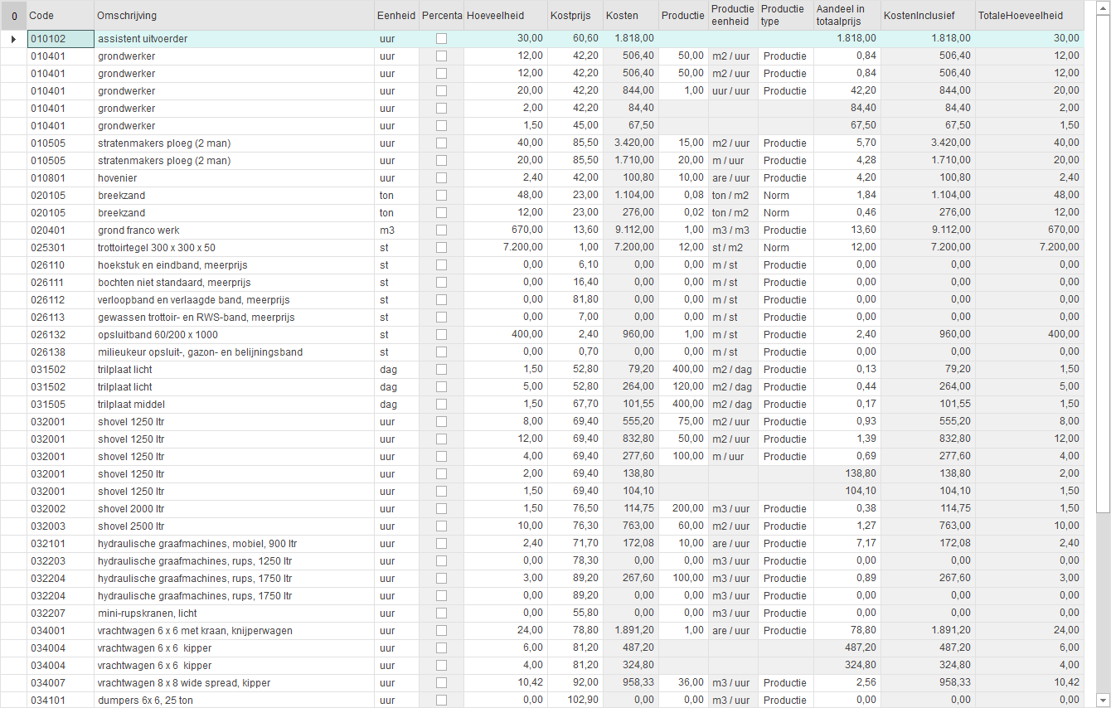
Task: Click productie value 200,00 of shovel 2000 ltr
Action: pos(683,509)
